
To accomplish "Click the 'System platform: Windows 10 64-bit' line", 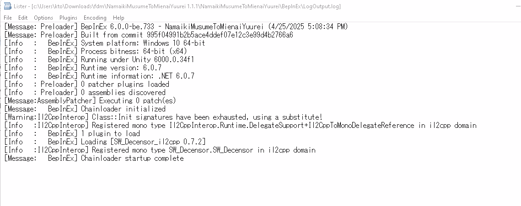I will click(x=105, y=43).
